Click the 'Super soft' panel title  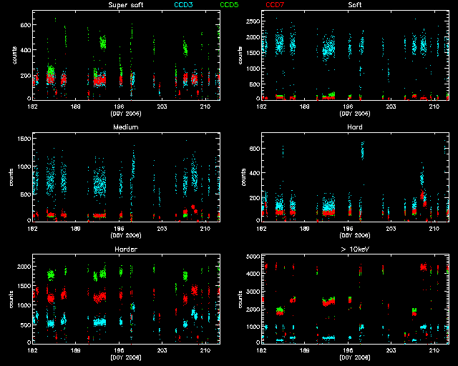point(126,5)
